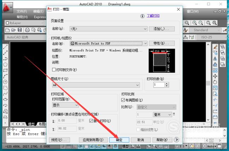
Task: Click the 特性(R) printer properties button
Action: 162,43
